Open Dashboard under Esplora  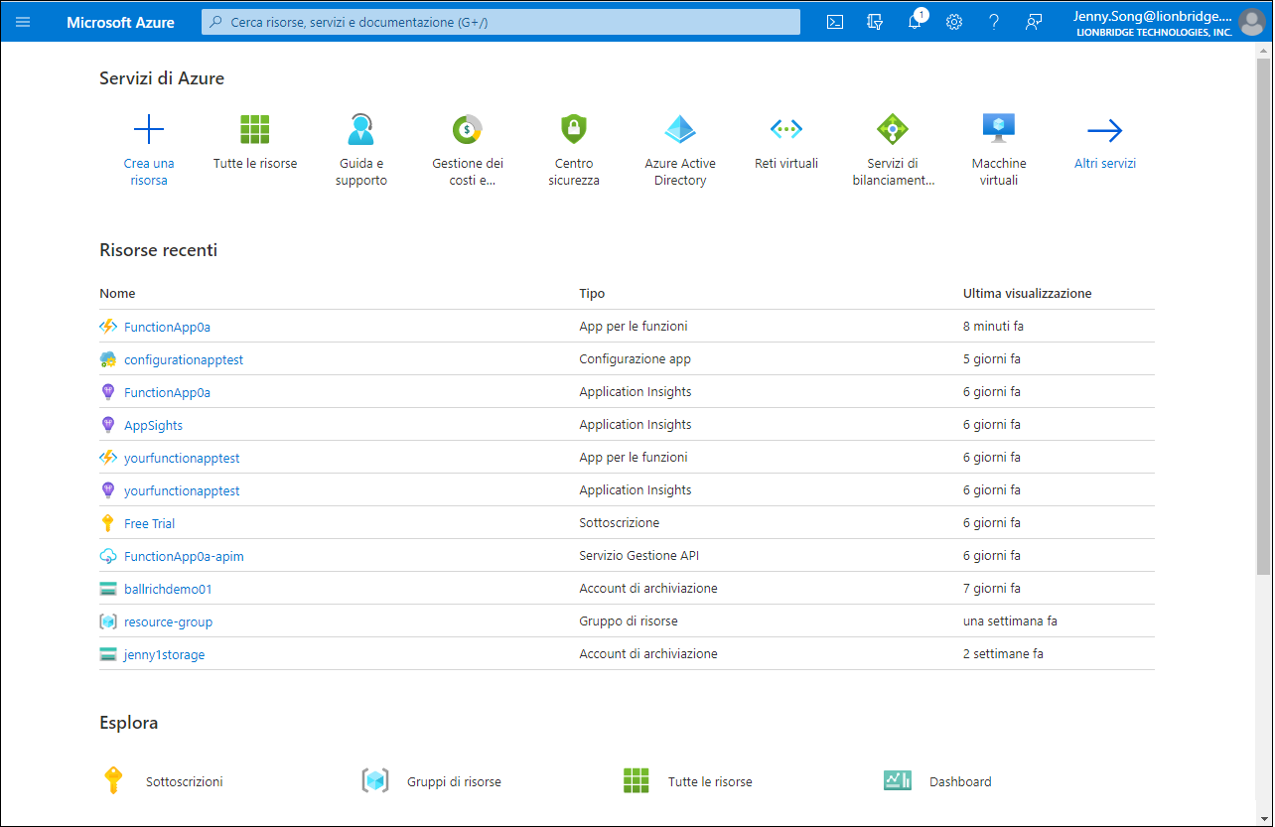[x=959, y=781]
